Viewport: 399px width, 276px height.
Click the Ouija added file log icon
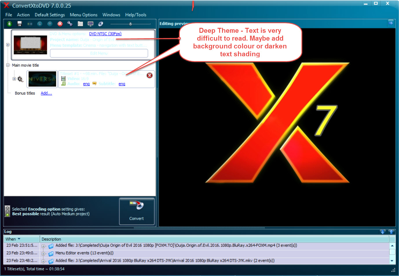pos(51,246)
